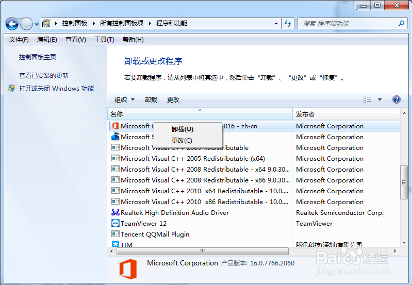This screenshot has width=412, height=285.
Task: Open the 帮助(H) menu
Action: pos(133,40)
